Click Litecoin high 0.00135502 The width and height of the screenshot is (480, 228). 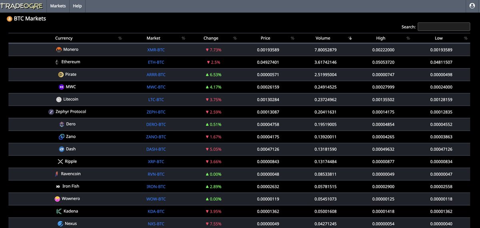383,100
